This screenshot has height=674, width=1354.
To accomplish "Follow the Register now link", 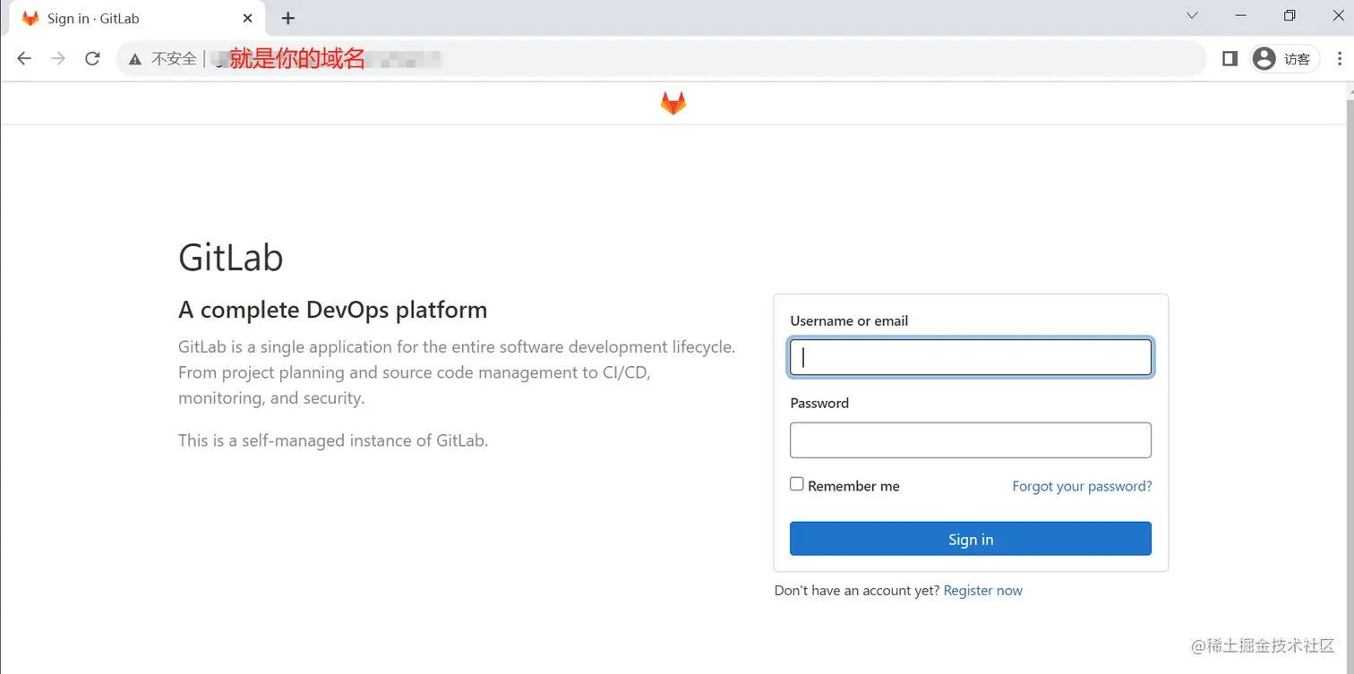I will coord(982,591).
